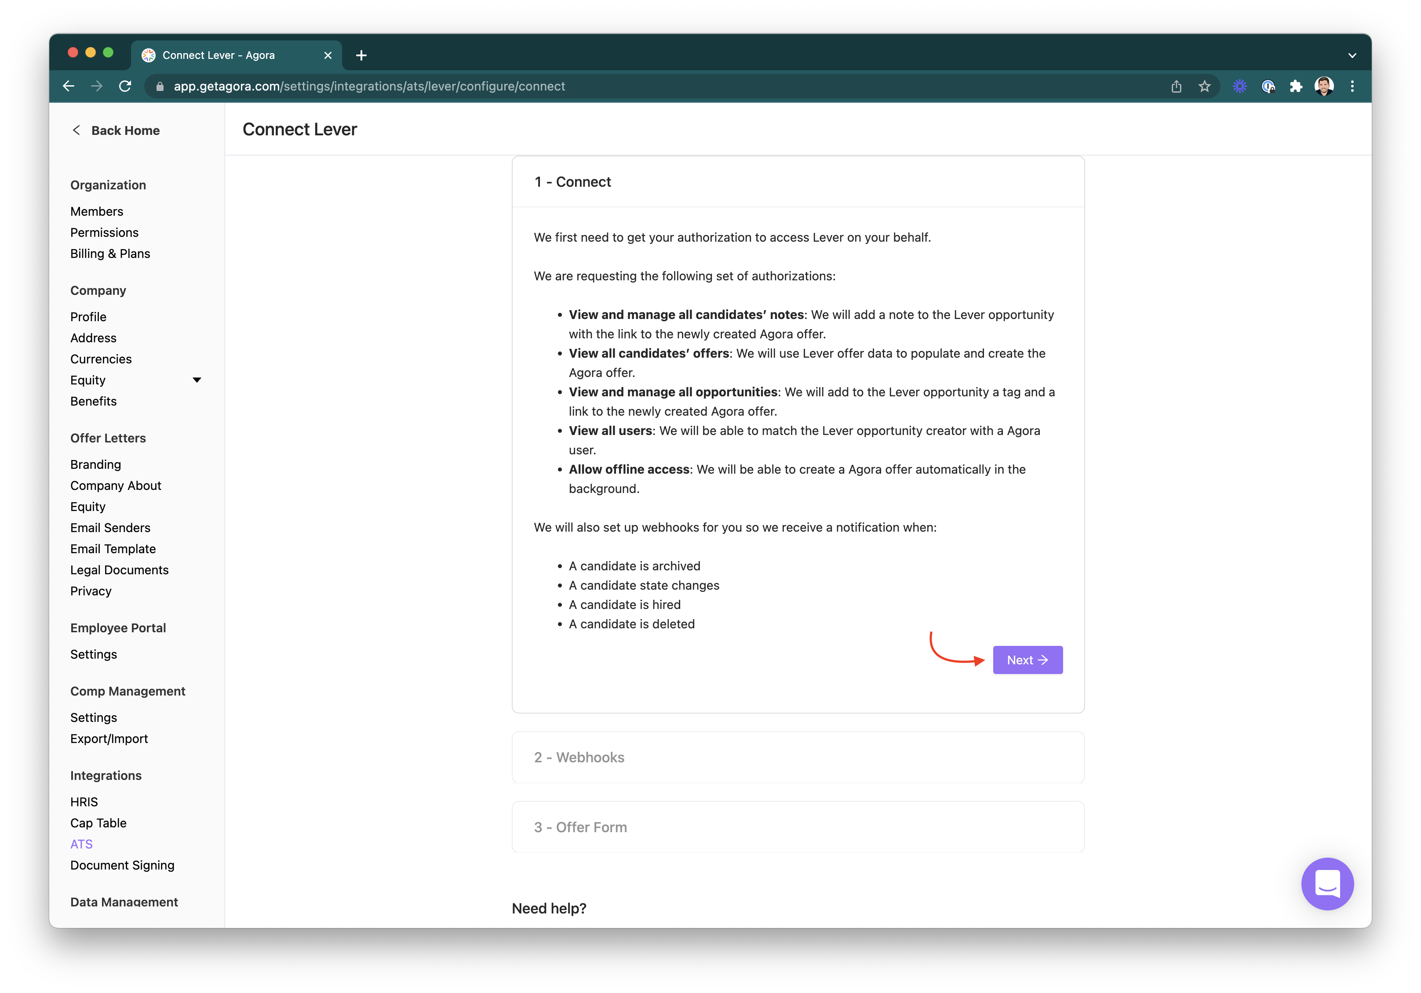
Task: Open HRIS integrations
Action: pos(84,801)
